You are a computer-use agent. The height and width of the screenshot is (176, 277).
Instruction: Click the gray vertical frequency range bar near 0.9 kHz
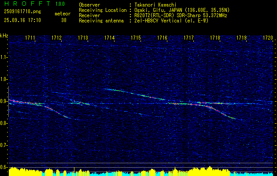coord(8,102)
